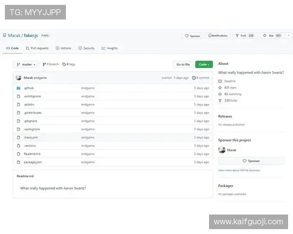
Task: Click the Go to file button
Action: [x=183, y=64]
